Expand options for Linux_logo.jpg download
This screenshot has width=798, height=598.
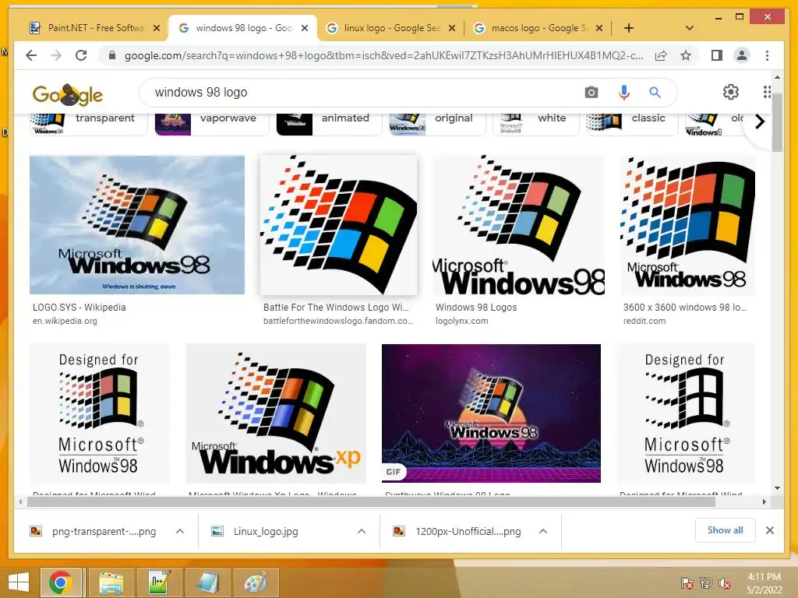click(362, 531)
